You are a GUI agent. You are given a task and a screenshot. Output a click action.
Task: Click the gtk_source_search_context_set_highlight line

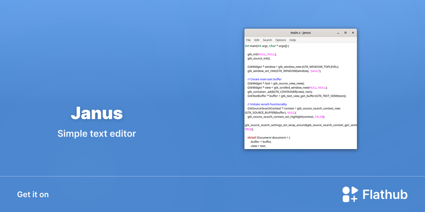pyautogui.click(x=286, y=117)
